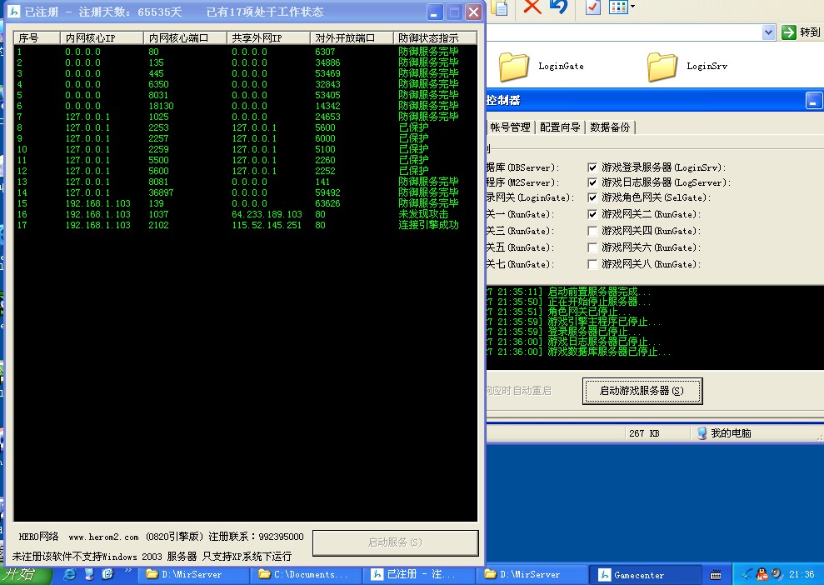Click the Properties checkmark toolbar icon
The width and height of the screenshot is (824, 585).
coord(593,7)
